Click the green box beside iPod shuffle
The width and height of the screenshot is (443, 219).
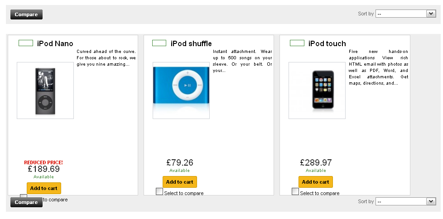click(x=159, y=43)
